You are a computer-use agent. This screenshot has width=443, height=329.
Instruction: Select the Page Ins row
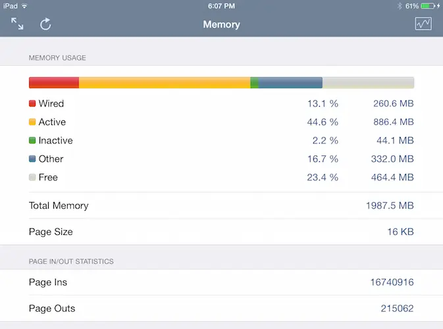221,282
